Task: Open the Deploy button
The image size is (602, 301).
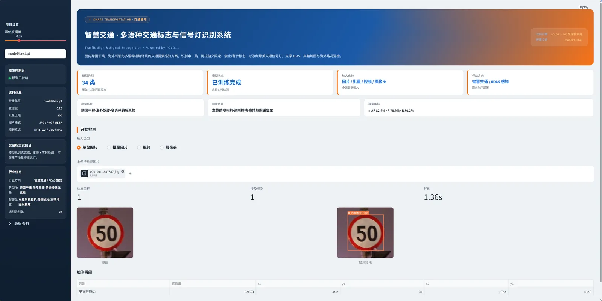Action: (x=583, y=7)
